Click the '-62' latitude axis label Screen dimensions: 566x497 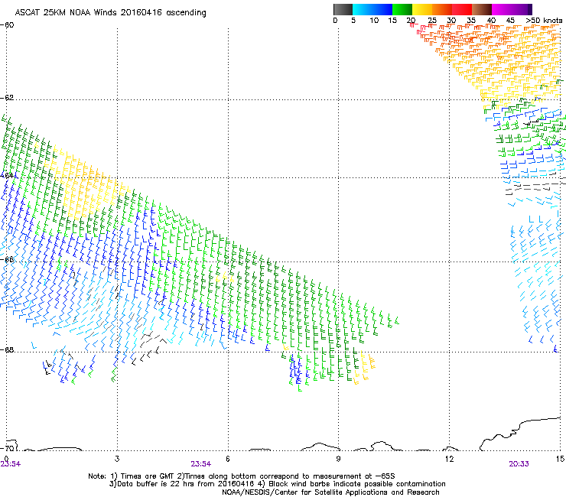point(7,98)
